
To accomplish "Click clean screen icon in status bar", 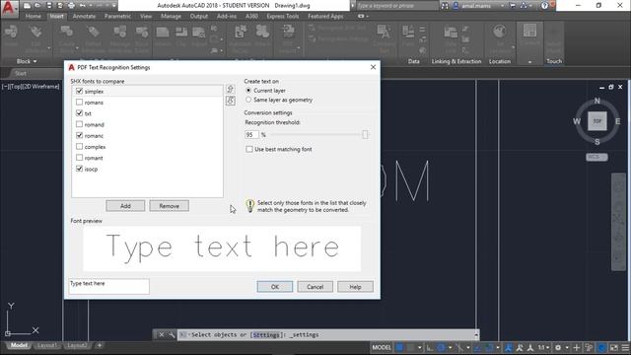I will coord(613,347).
